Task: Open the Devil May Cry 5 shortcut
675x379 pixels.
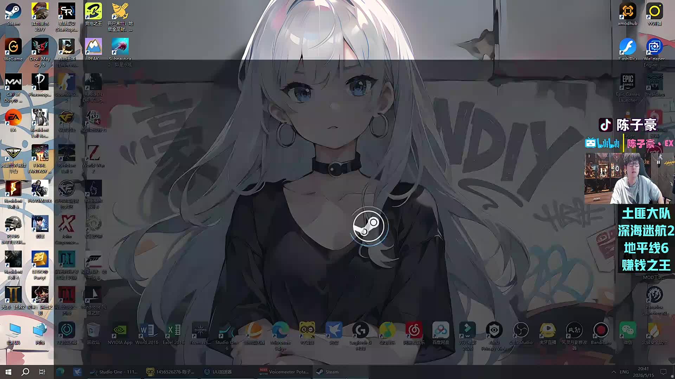Action: point(40,53)
